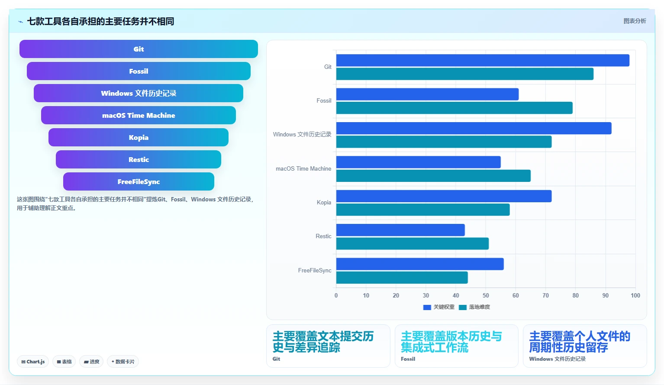Click Restic's teal 落地难度 chart bar
The width and height of the screenshot is (664, 385).
click(x=413, y=244)
